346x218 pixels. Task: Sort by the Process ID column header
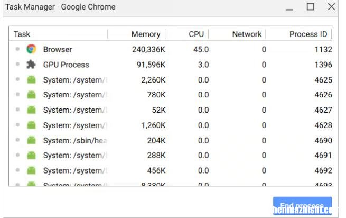pyautogui.click(x=308, y=34)
